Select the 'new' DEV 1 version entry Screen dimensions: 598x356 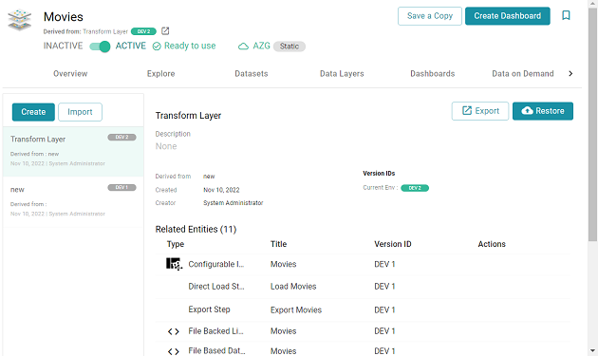tap(73, 201)
